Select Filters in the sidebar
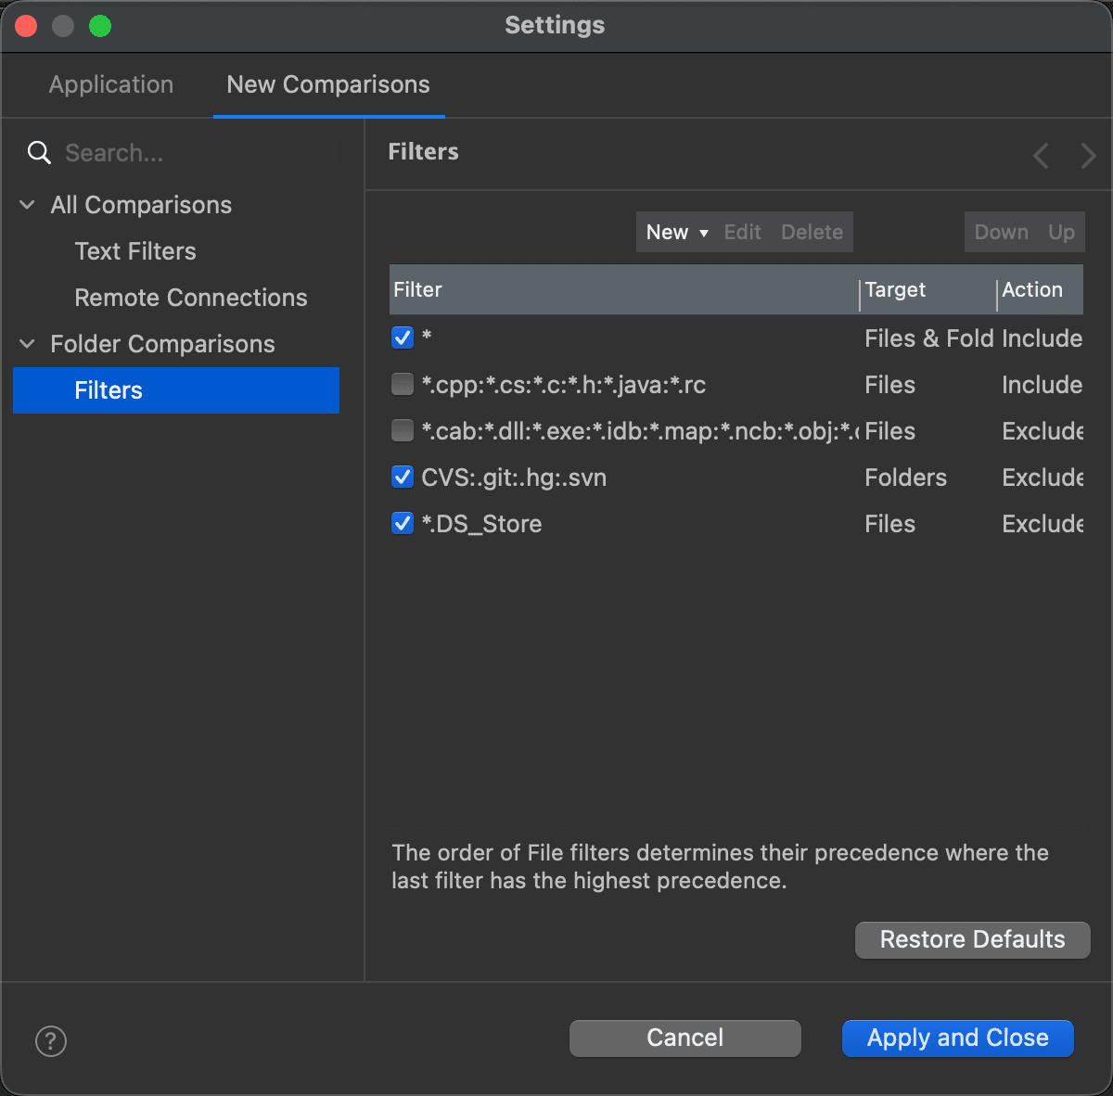Image resolution: width=1113 pixels, height=1096 pixels. [176, 390]
